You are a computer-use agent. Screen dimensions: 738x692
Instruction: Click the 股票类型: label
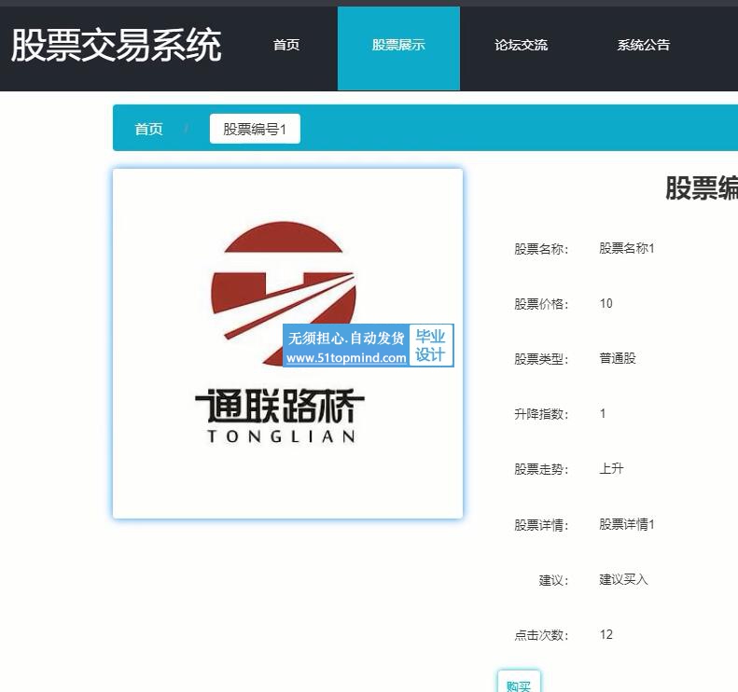coord(541,359)
